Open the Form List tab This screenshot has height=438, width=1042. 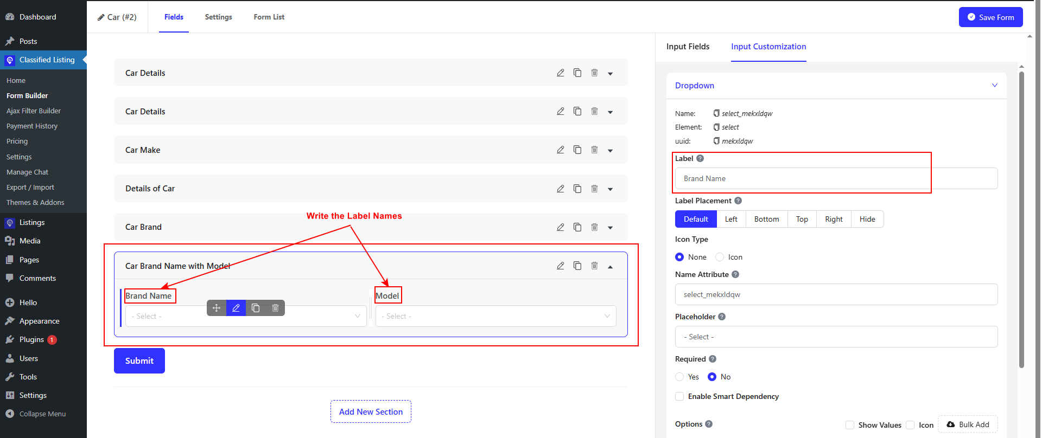click(x=269, y=17)
